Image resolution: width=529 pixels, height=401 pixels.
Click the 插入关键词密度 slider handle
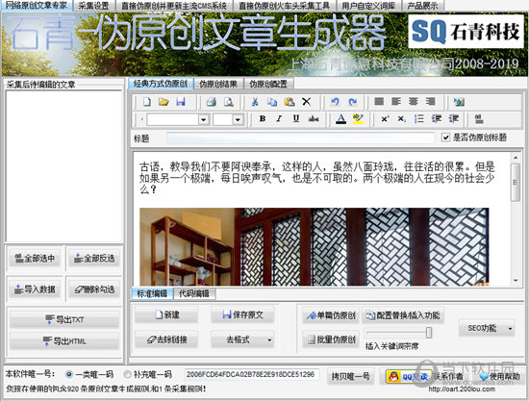pyautogui.click(x=429, y=333)
